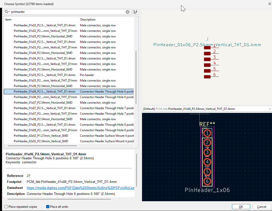
Task: Click REF** label in footprint preview
Action: pos(207,124)
